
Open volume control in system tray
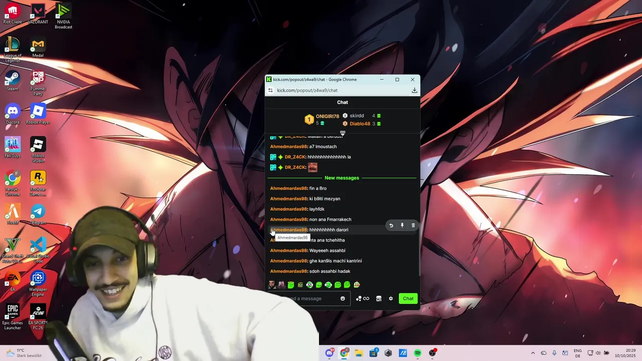click(598, 353)
